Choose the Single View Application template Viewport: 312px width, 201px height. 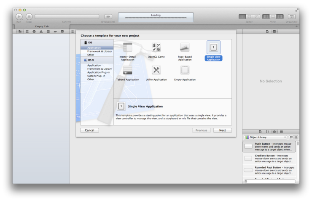[x=213, y=51]
